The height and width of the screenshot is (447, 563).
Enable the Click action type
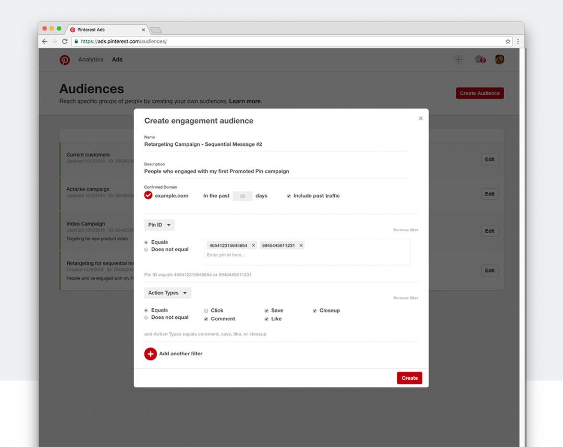[206, 310]
